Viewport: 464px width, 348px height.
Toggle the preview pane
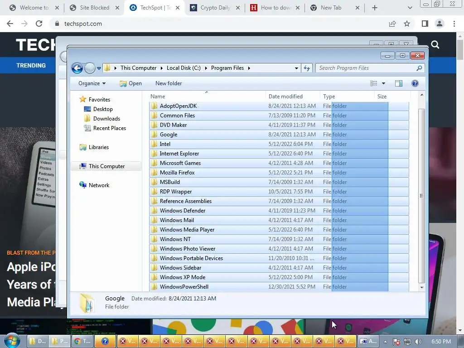(x=399, y=83)
